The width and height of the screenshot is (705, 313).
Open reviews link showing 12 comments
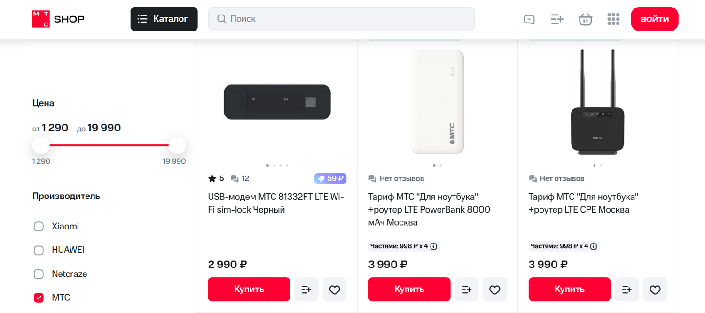click(x=240, y=178)
